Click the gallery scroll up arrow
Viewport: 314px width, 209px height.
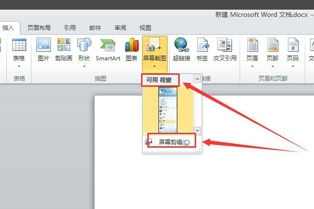tap(197, 78)
